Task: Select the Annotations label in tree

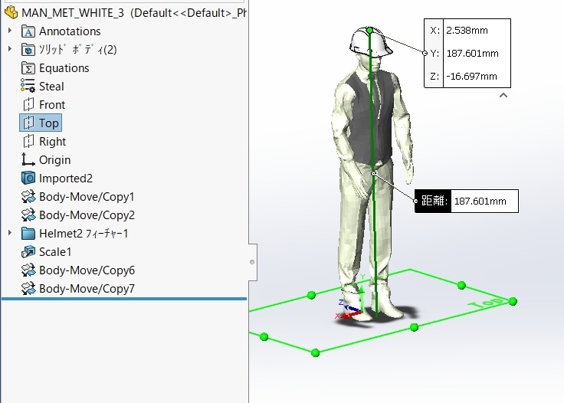Action: [x=70, y=31]
